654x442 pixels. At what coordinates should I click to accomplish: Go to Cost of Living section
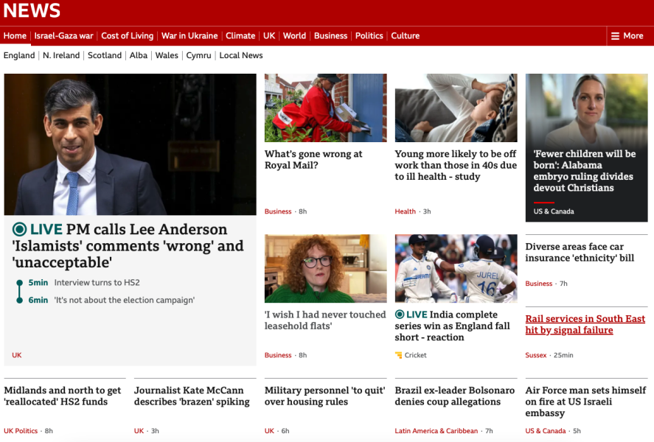click(x=127, y=35)
